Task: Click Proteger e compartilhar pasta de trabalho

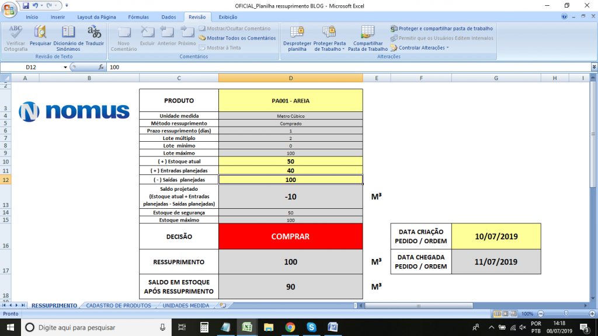Action: 441,28
